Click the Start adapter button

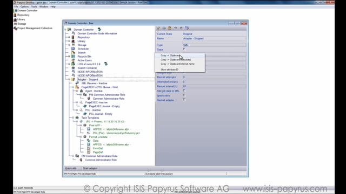click(x=90, y=168)
